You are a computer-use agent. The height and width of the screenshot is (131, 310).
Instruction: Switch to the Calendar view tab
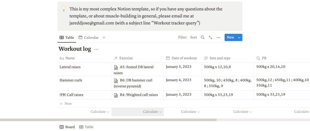89,37
